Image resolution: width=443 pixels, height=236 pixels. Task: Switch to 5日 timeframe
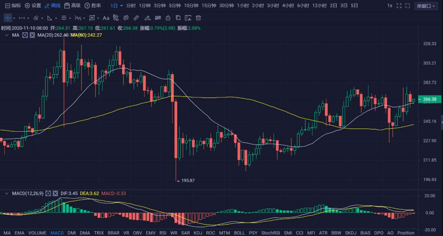pyautogui.click(x=354, y=6)
